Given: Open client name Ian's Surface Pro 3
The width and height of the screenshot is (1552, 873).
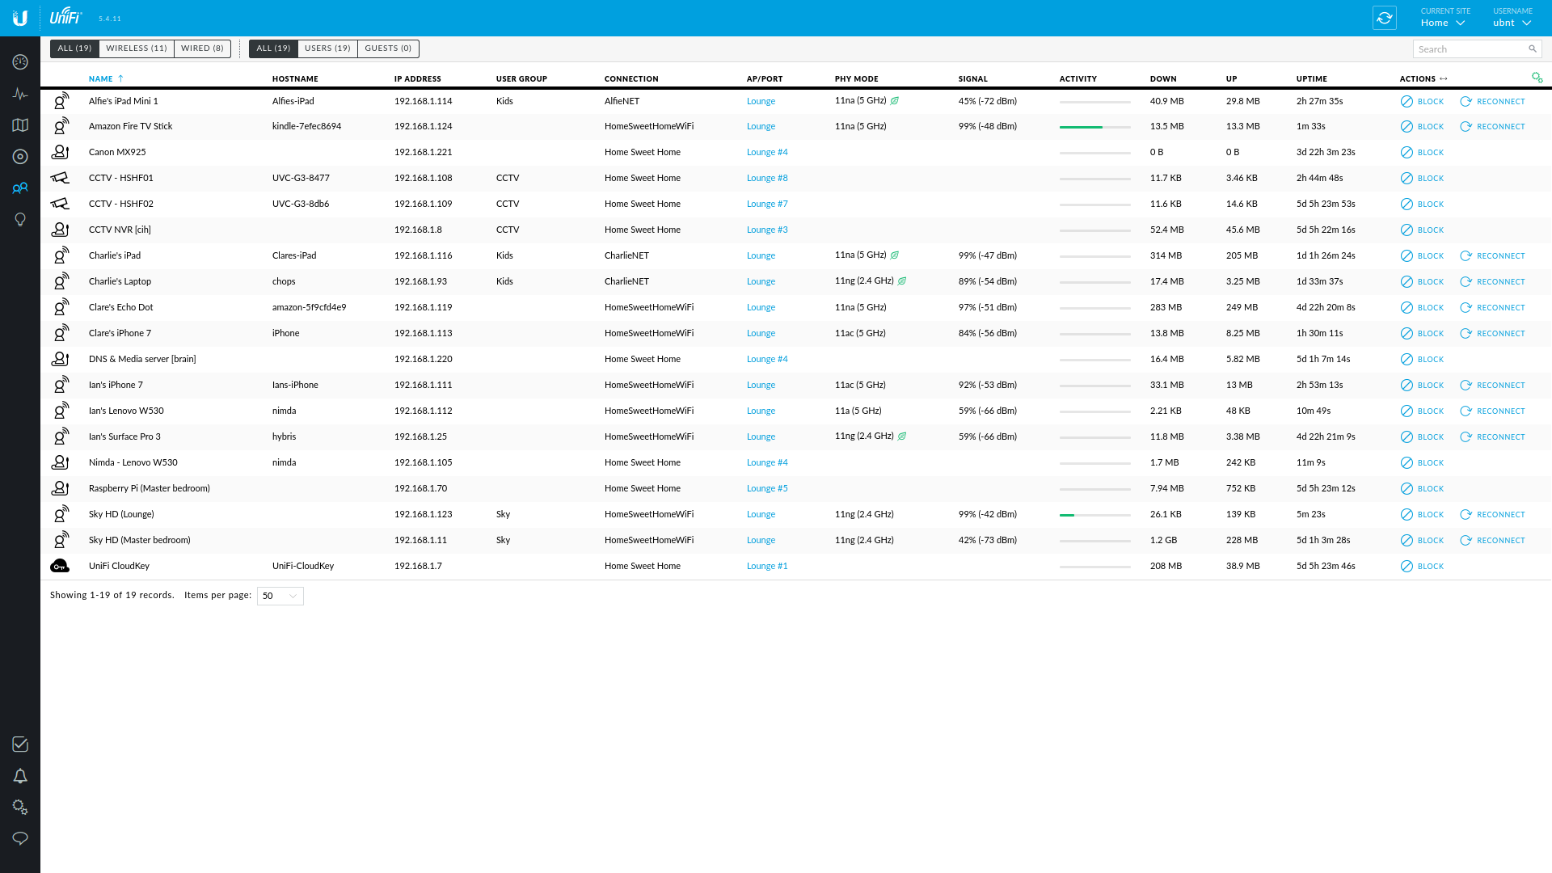Looking at the screenshot, I should point(124,436).
